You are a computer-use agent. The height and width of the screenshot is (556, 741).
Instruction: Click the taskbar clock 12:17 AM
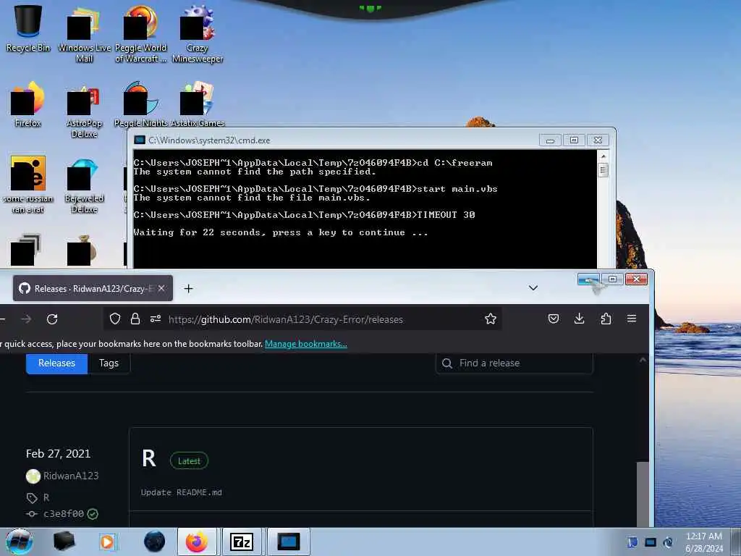pyautogui.click(x=703, y=536)
